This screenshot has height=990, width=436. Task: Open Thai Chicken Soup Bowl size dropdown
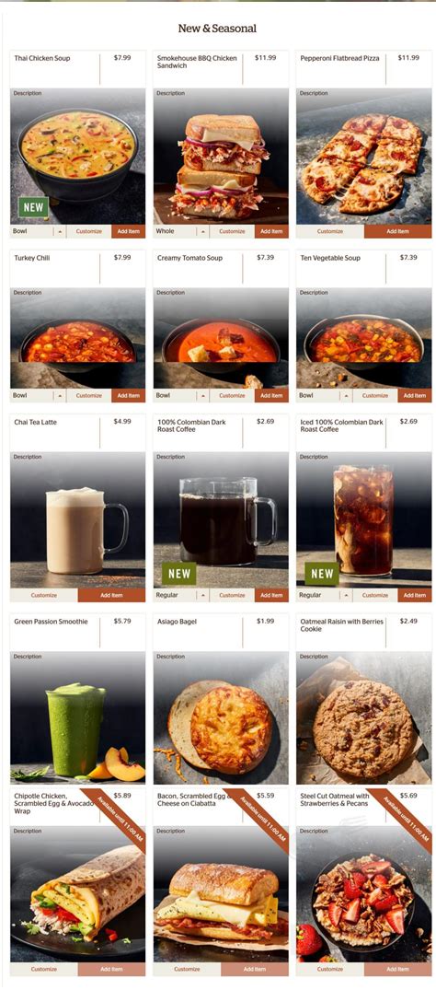coord(39,231)
